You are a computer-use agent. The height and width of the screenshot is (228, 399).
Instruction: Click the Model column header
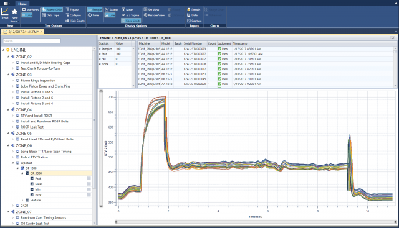[167, 43]
